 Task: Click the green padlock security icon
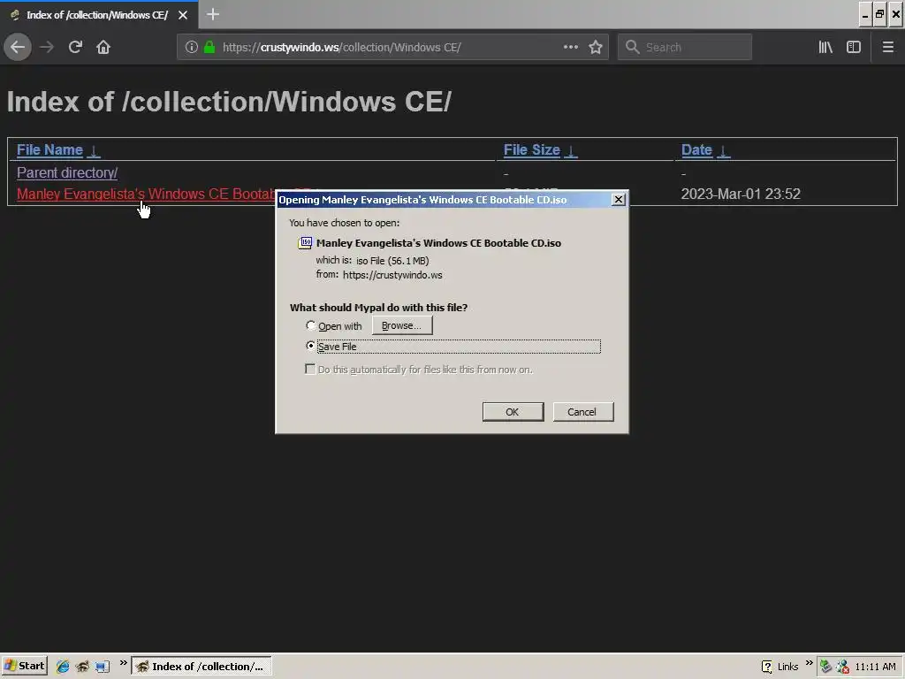(209, 47)
